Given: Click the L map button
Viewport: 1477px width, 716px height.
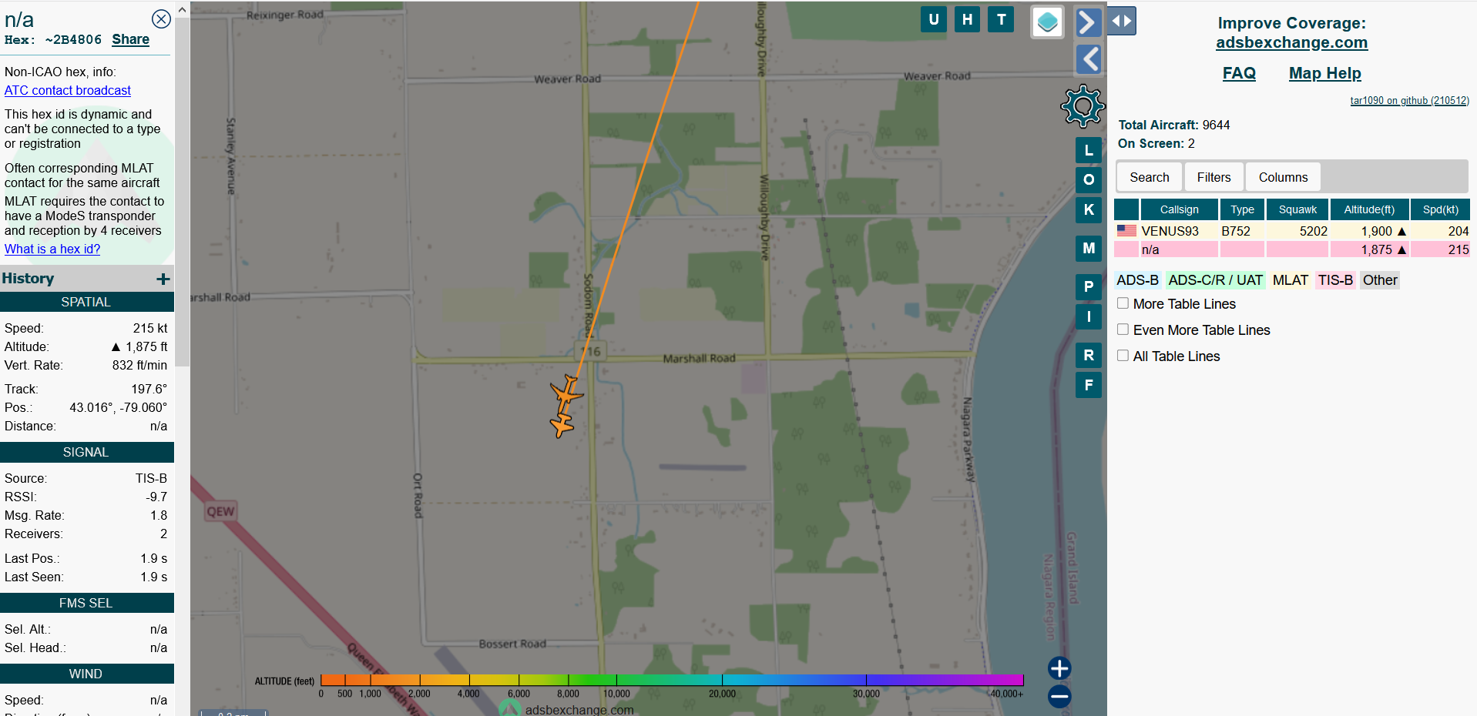Looking at the screenshot, I should 1088,150.
